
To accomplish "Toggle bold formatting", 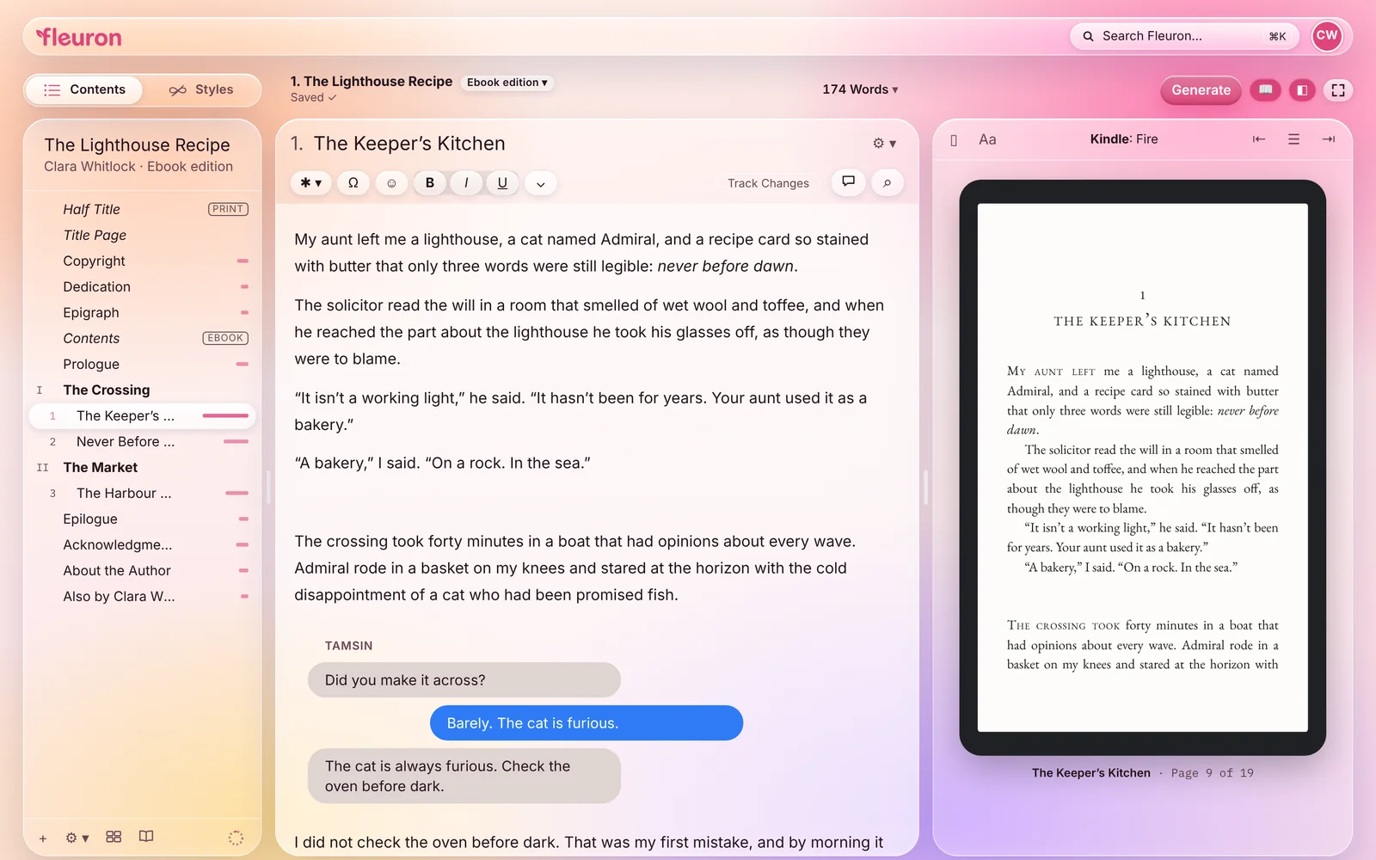I will coord(430,183).
